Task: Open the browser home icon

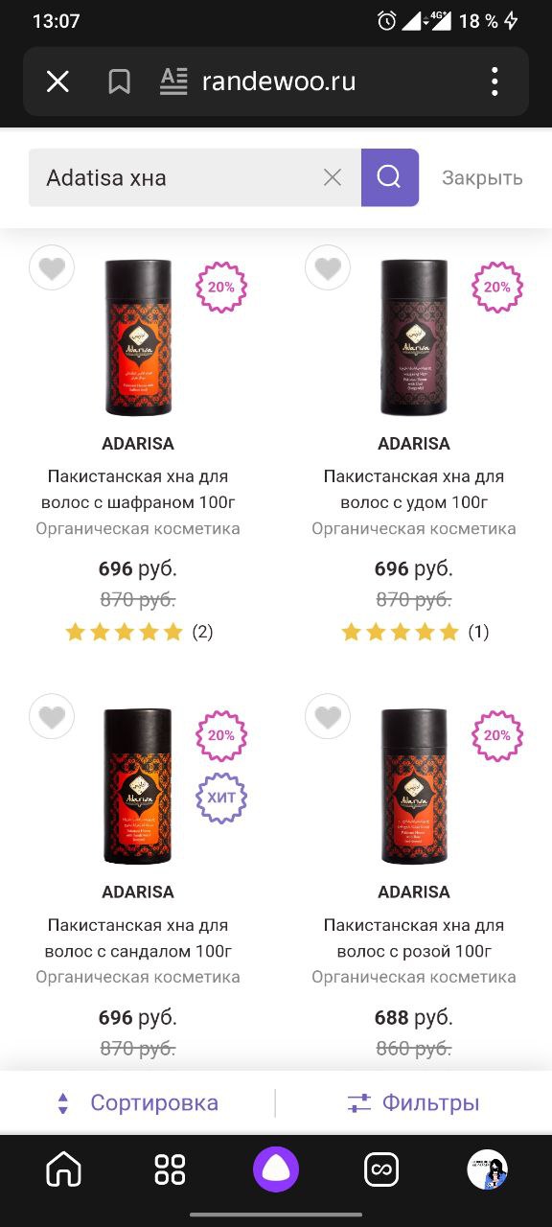Action: point(64,1169)
